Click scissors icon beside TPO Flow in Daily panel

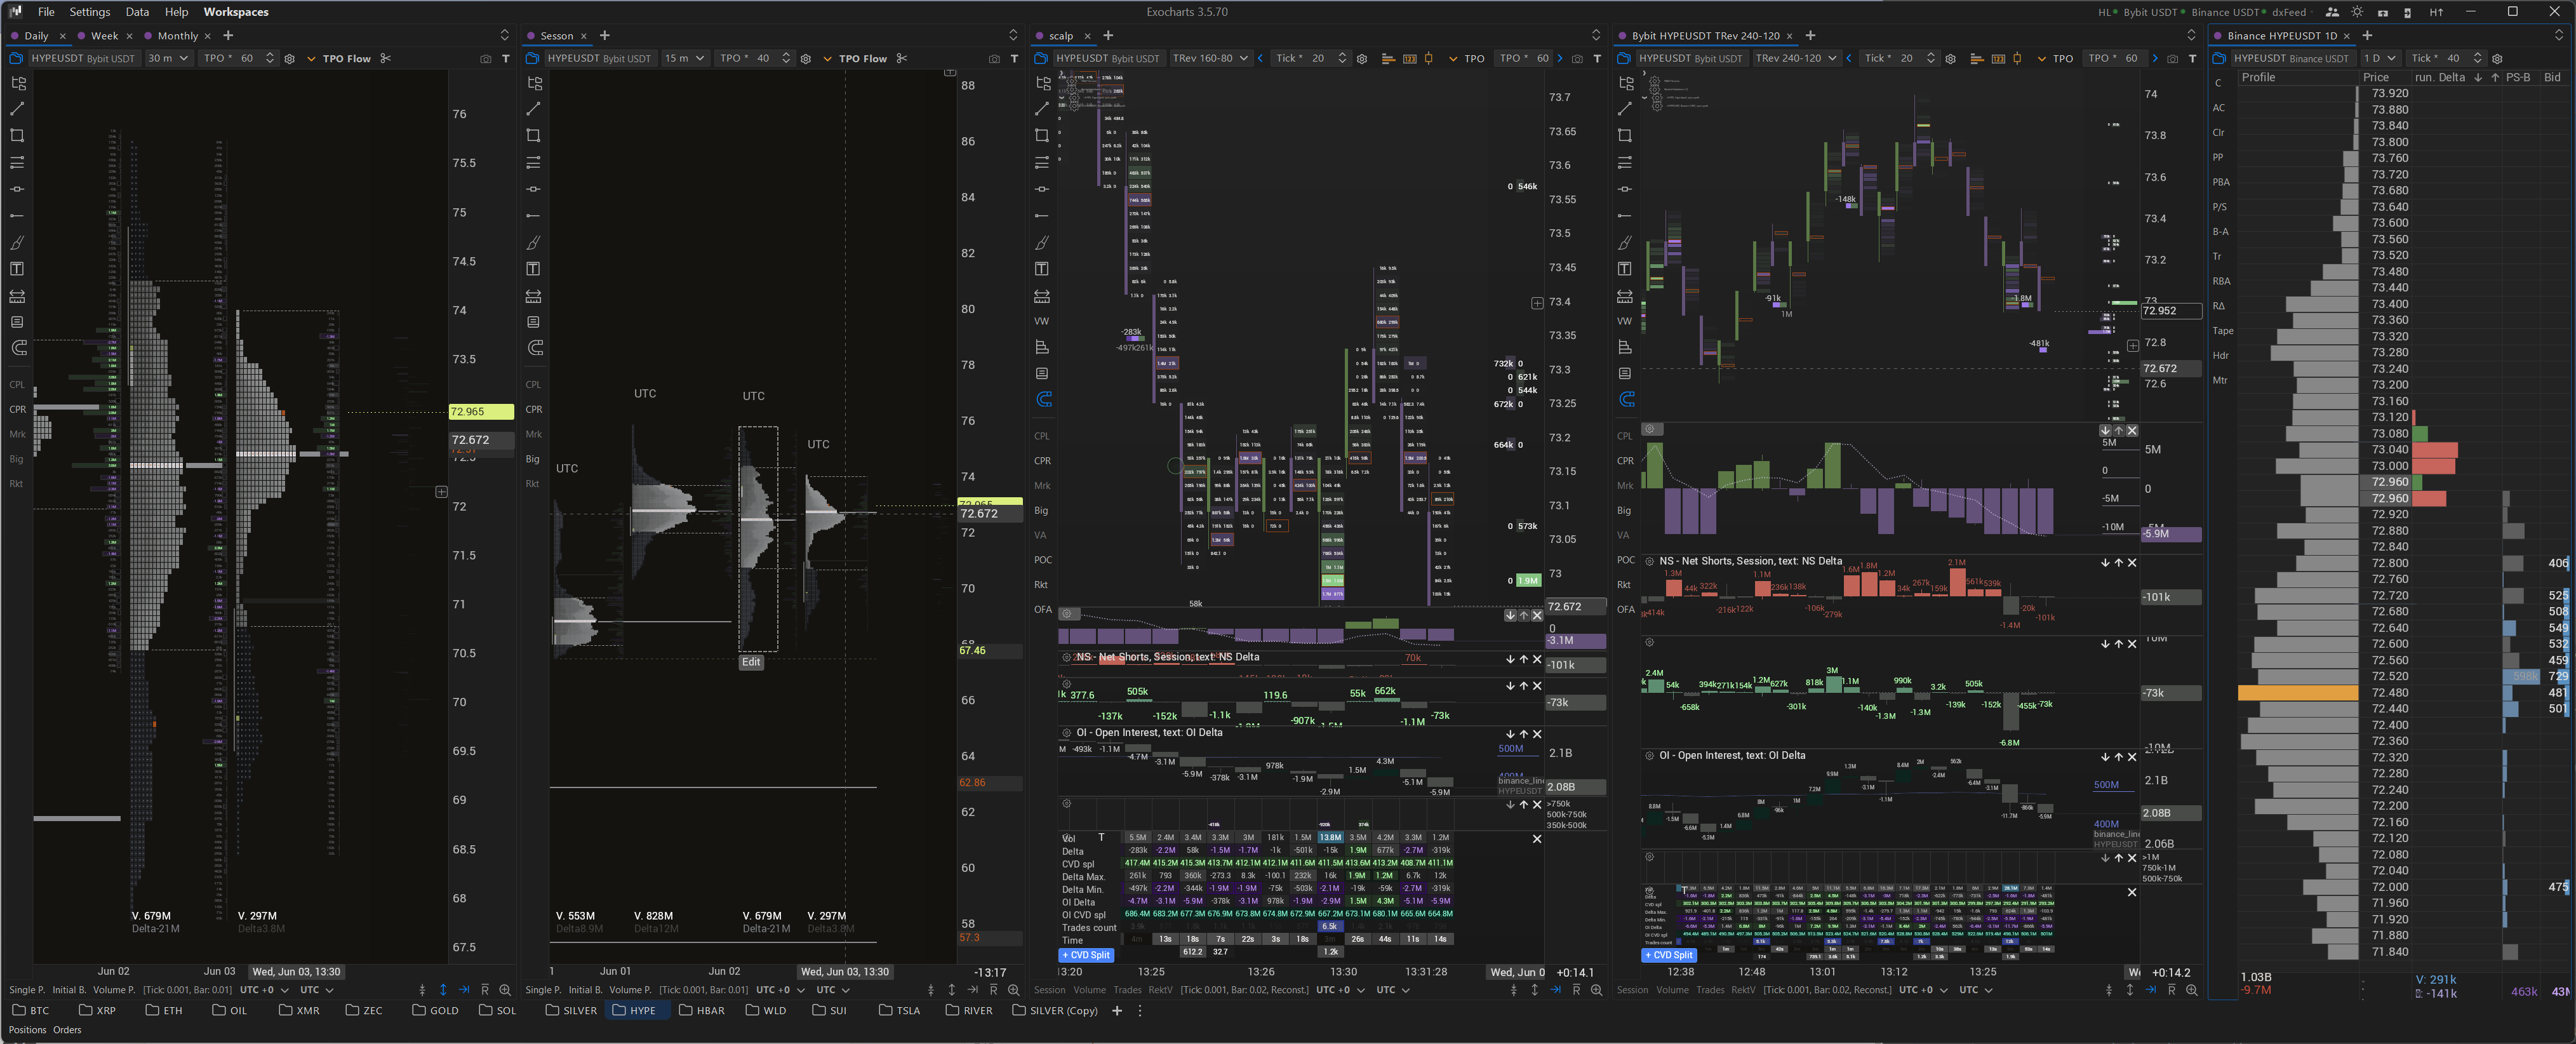(385, 58)
